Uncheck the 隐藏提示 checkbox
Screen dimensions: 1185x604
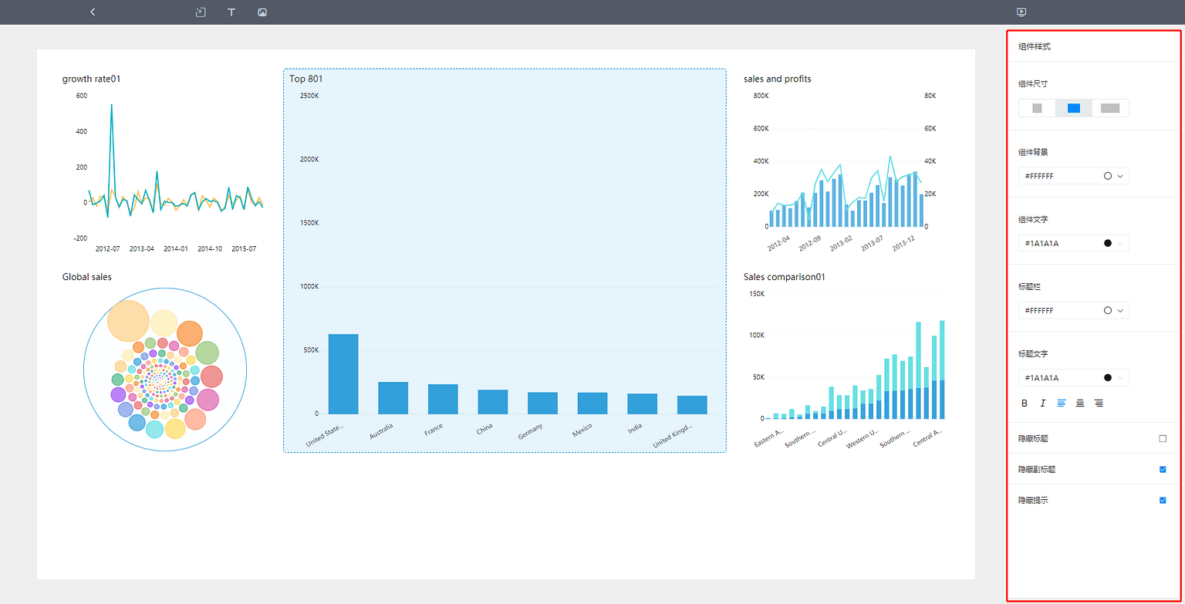[x=1163, y=500]
